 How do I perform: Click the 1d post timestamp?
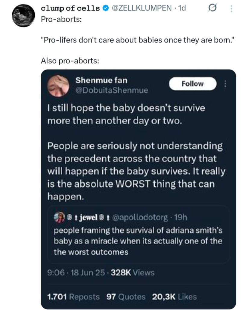point(182,8)
